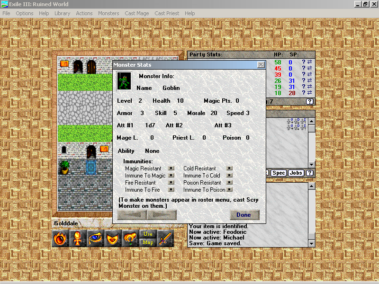This screenshot has height=284, width=379.
Task: Click the question mark for the 26 HP member
Action: coord(304,80)
